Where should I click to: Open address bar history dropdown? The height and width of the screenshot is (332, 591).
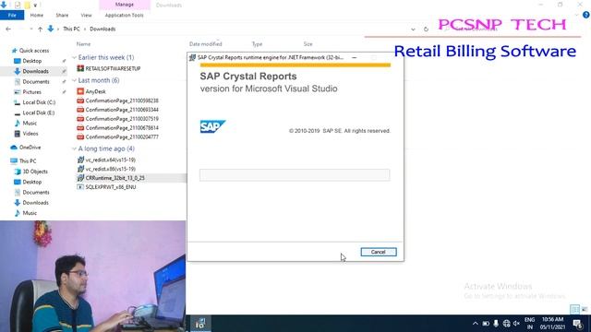tap(413, 29)
